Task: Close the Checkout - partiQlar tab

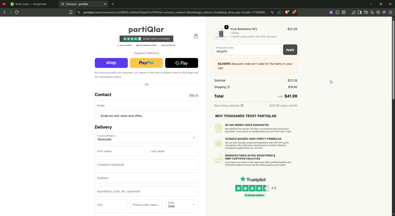Action: [x=105, y=4]
